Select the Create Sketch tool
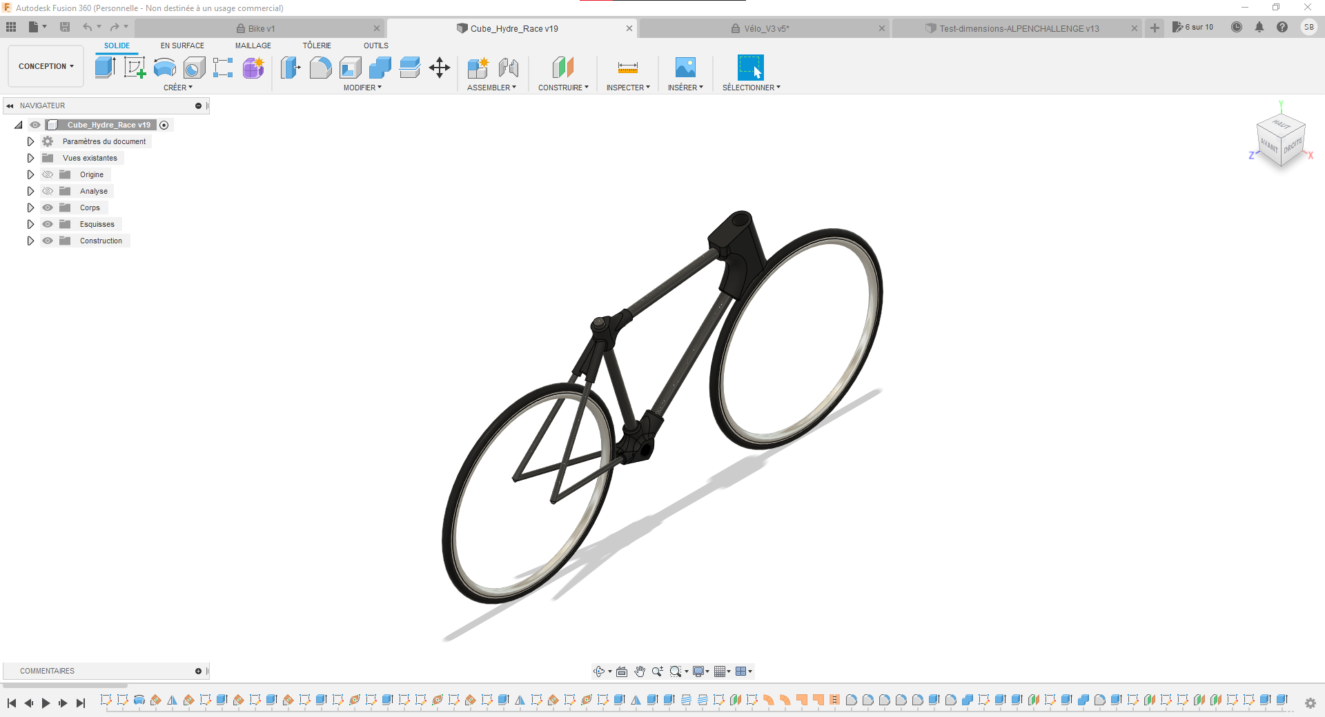 (135, 68)
